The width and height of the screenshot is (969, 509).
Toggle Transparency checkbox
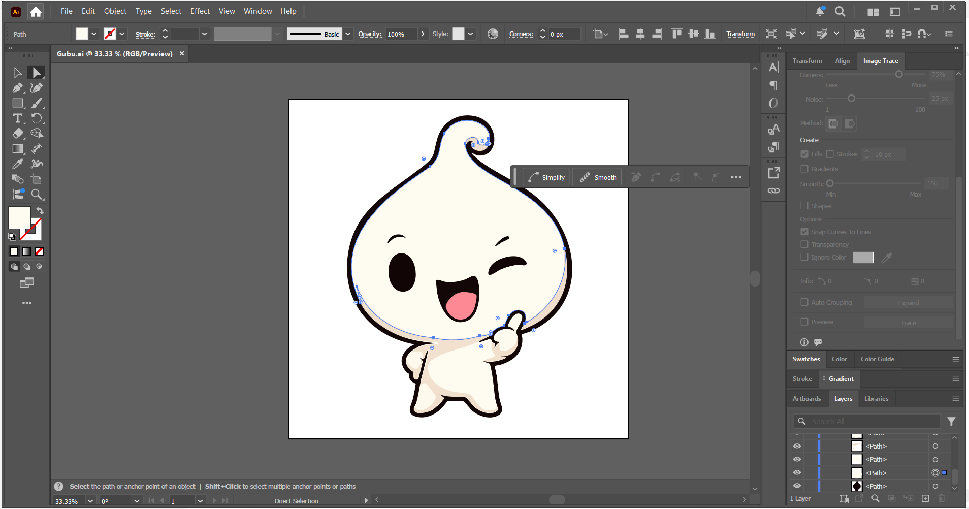(804, 244)
